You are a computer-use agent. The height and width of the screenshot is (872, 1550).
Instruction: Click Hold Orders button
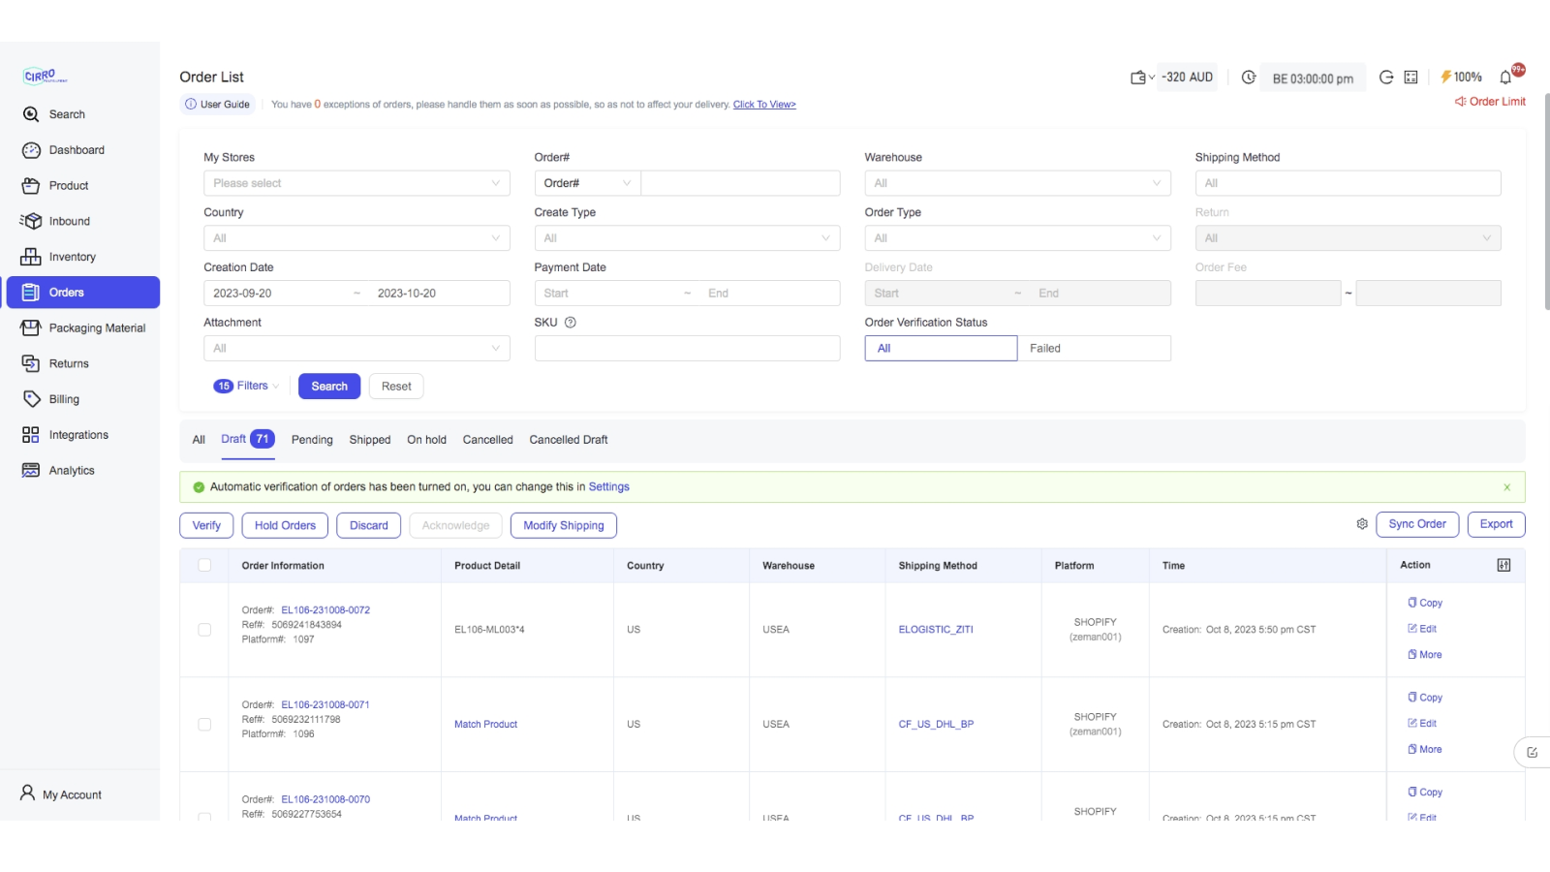click(x=285, y=525)
